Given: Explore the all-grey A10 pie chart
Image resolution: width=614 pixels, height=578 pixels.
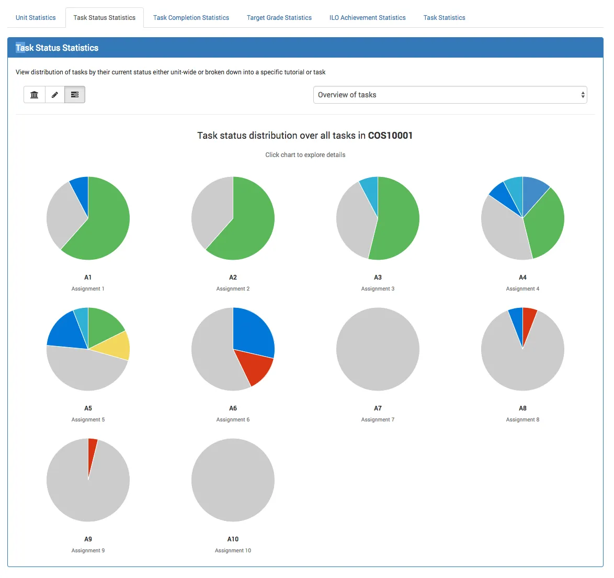Looking at the screenshot, I should (x=233, y=480).
